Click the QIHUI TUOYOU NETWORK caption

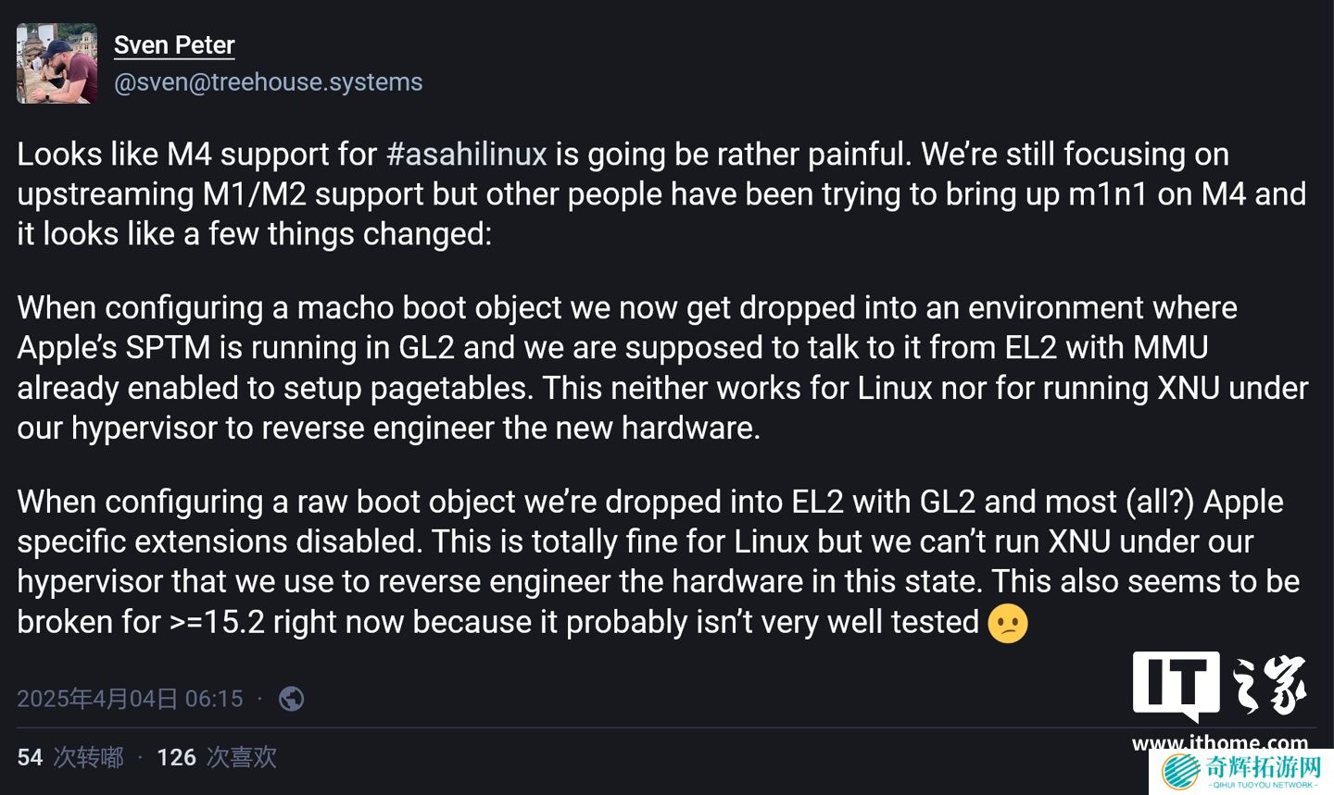tap(1263, 785)
